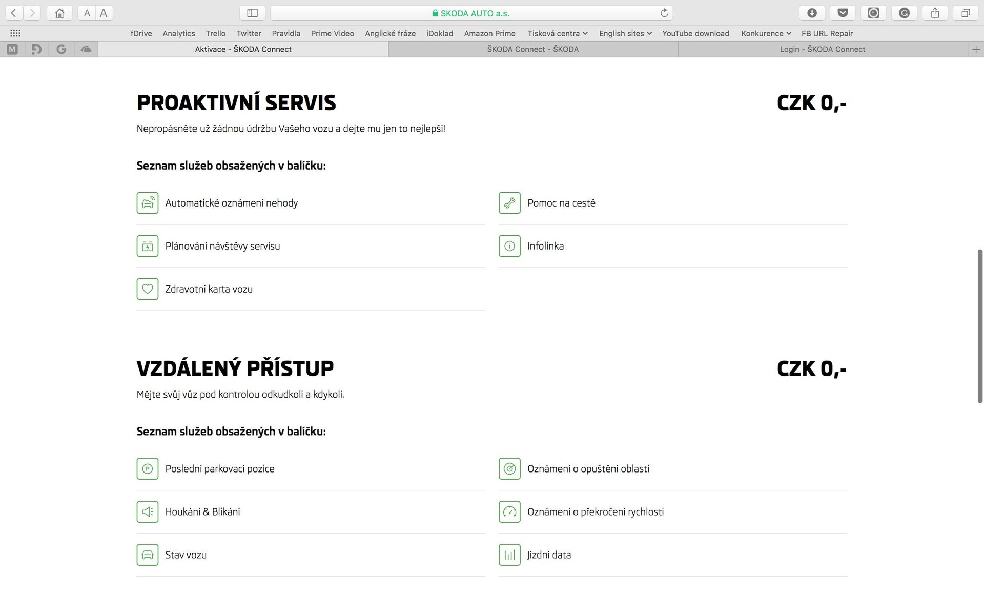This screenshot has width=984, height=615.
Task: Switch to the Login - ŠKODA Connect tab
Action: pos(822,49)
